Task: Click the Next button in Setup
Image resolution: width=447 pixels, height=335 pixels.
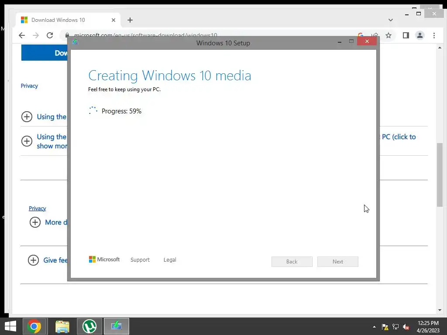Action: tap(337, 262)
